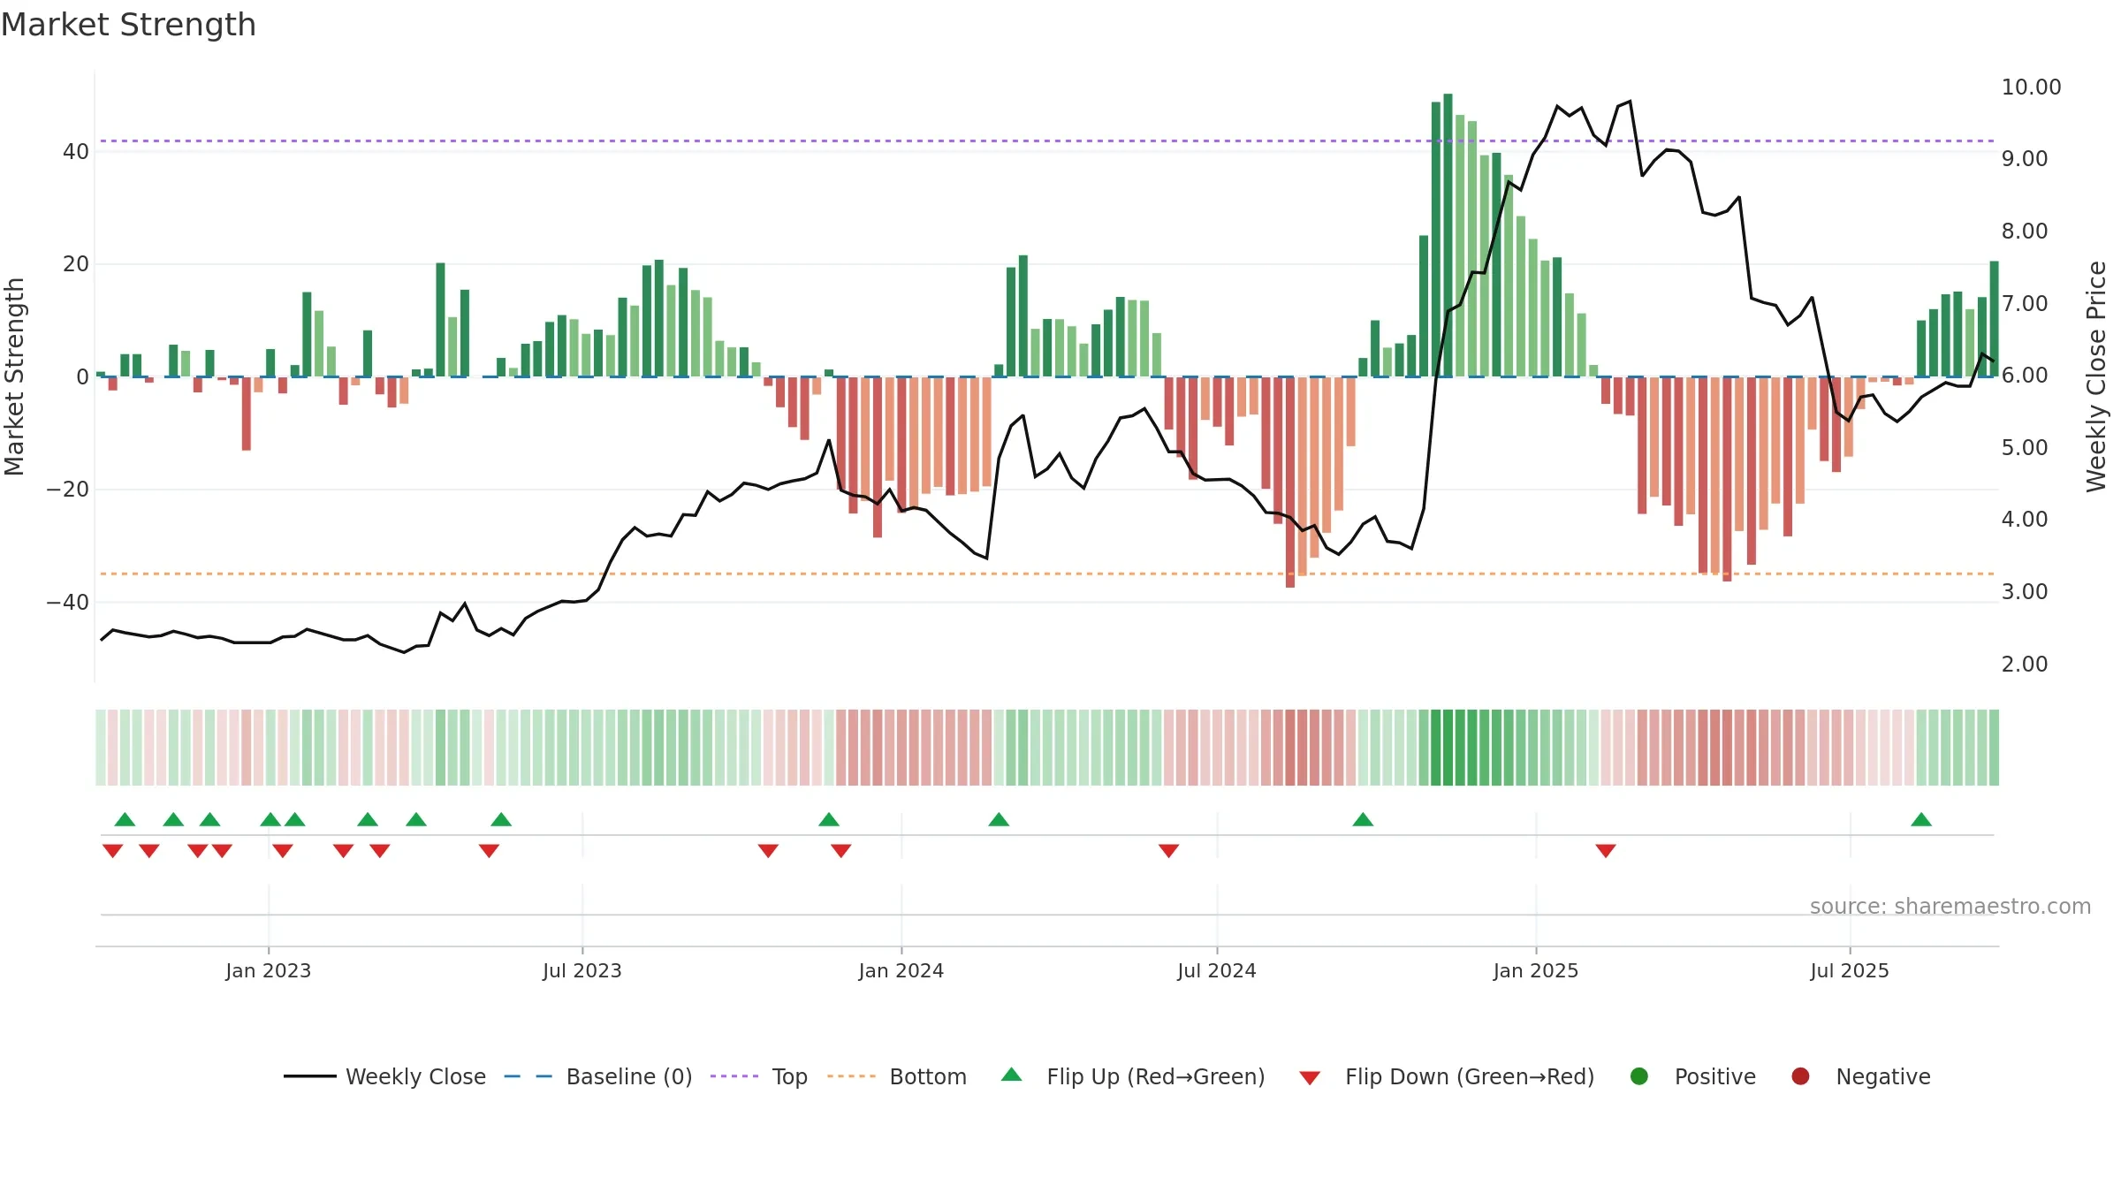The height and width of the screenshot is (1193, 2121).
Task: Click the Weekly Close legend entry
Action: click(385, 1076)
